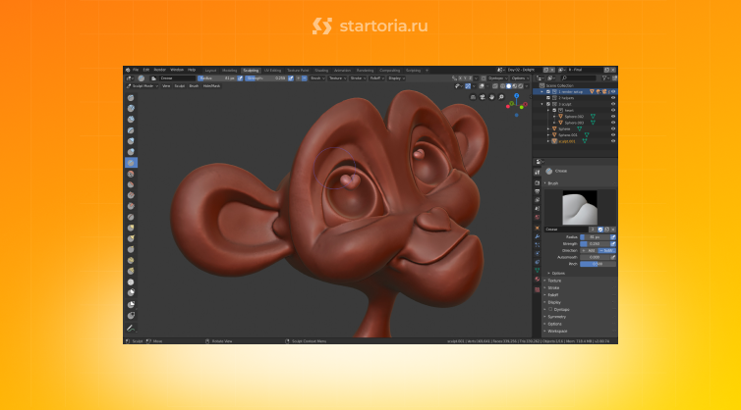Open the Texture properties tab icon
This screenshot has width=741, height=410.
(x=538, y=289)
